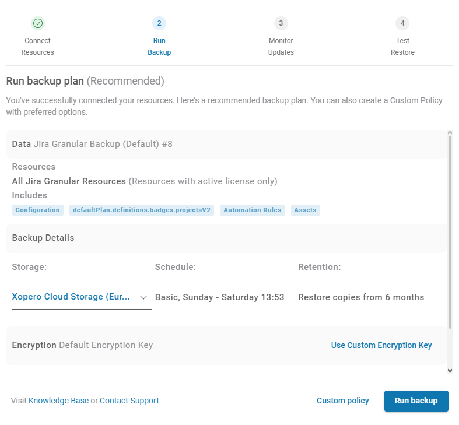Open the Custom policy option
Screen dimensions: 459x425
coord(342,401)
